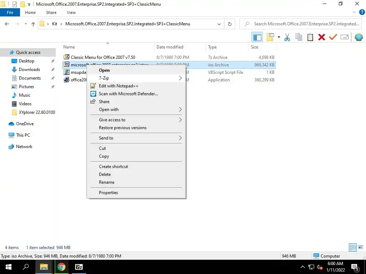Image resolution: width=366 pixels, height=274 pixels.
Task: Switch to large icons view button
Action: 361,248
